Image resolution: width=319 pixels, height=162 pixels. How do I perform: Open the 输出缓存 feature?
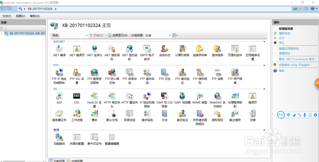click(x=235, y=116)
